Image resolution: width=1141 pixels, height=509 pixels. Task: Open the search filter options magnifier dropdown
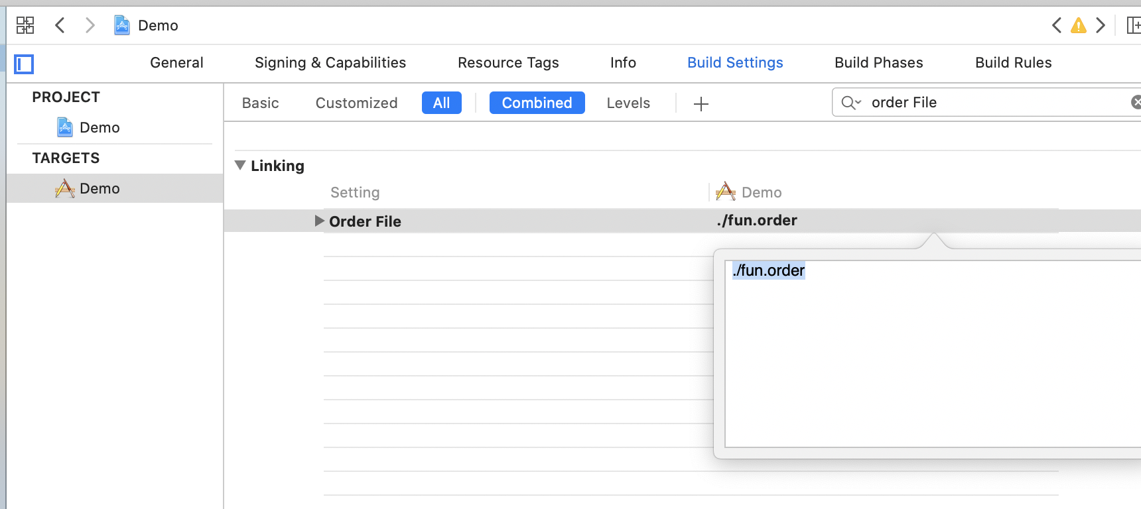point(851,102)
